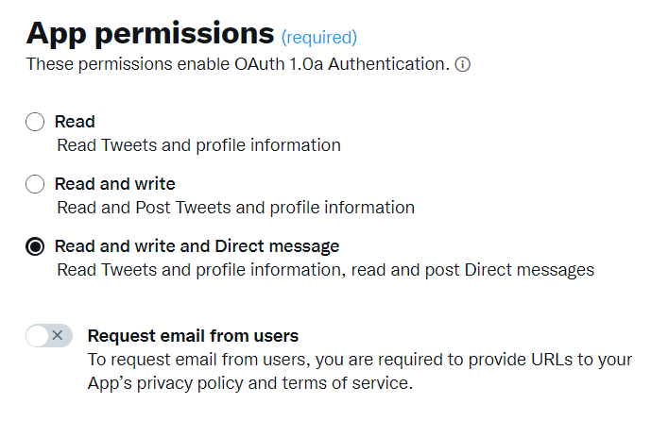Click the "Read" option label
The width and height of the screenshot is (668, 421).
75,122
